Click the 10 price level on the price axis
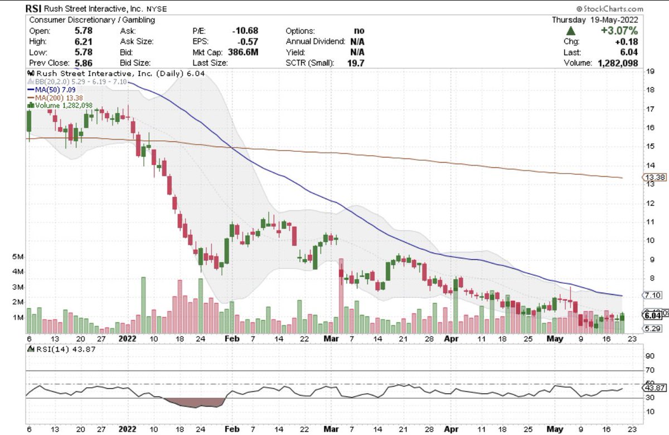Screen dimensions: 669x435 pyautogui.click(x=649, y=240)
